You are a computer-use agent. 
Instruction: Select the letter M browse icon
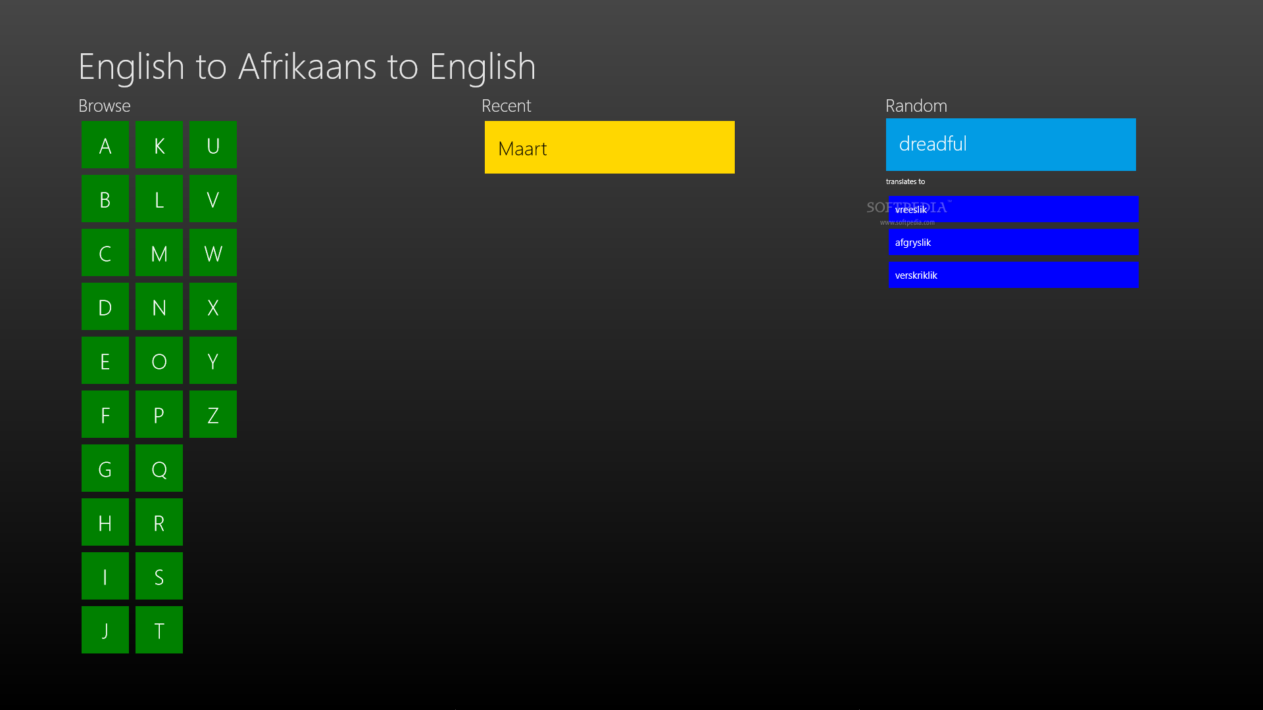[x=159, y=252]
